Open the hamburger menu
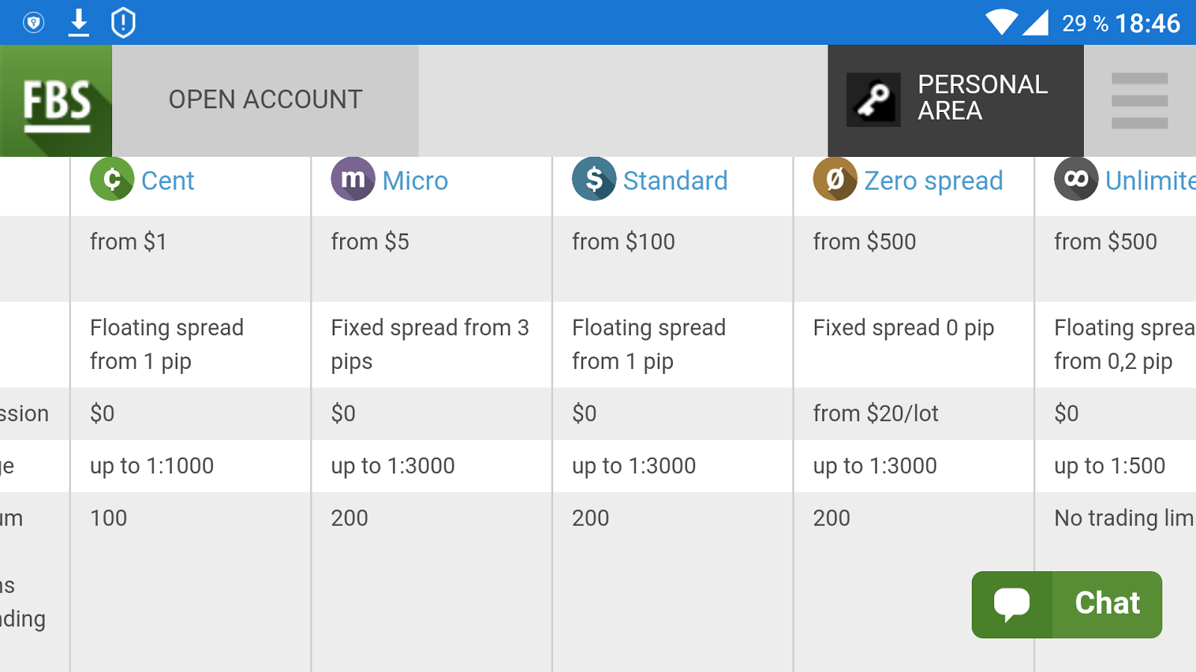Viewport: 1196px width, 672px height. point(1139,101)
